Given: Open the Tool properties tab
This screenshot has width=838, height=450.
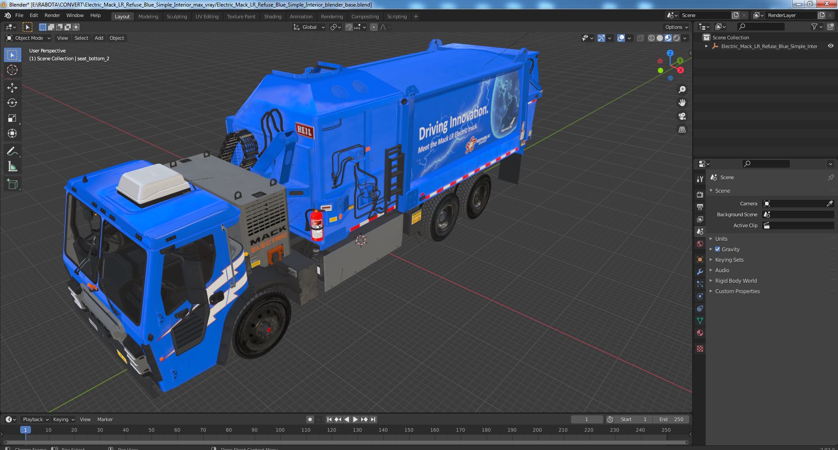Looking at the screenshot, I should click(700, 179).
